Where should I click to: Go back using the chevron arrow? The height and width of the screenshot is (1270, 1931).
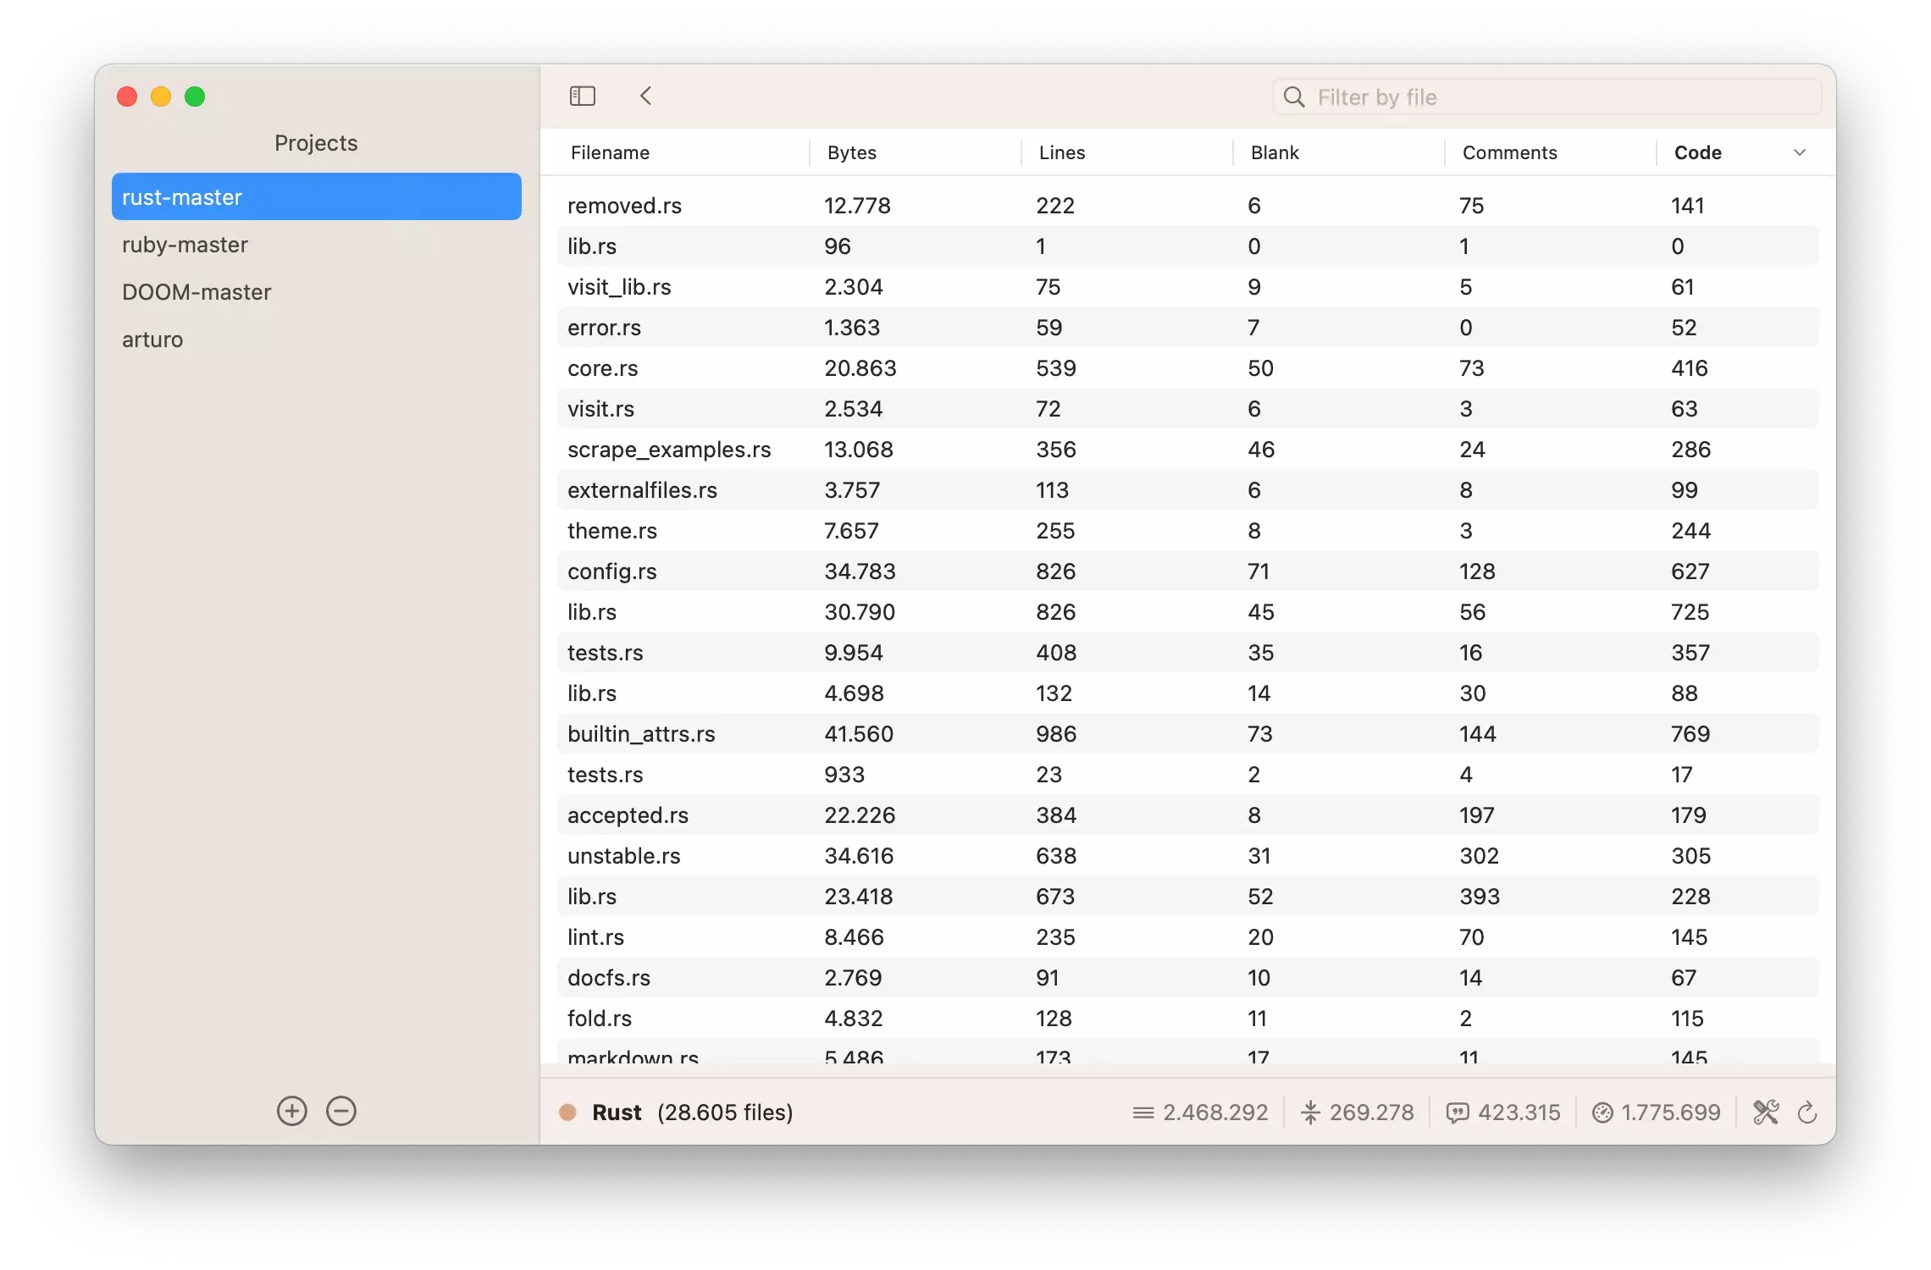click(646, 96)
